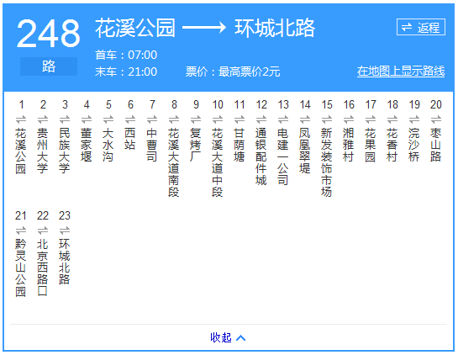Select stop 7 中曹司

[152, 145]
